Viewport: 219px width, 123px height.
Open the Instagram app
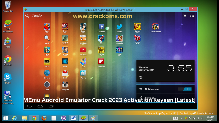click(x=65, y=85)
